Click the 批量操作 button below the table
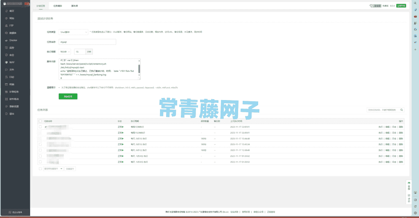The height and width of the screenshot is (218, 419). (70, 169)
